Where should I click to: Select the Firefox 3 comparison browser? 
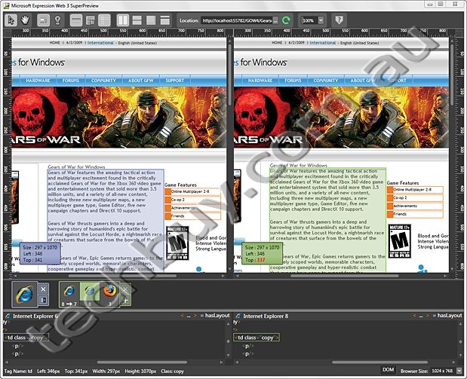109,295
